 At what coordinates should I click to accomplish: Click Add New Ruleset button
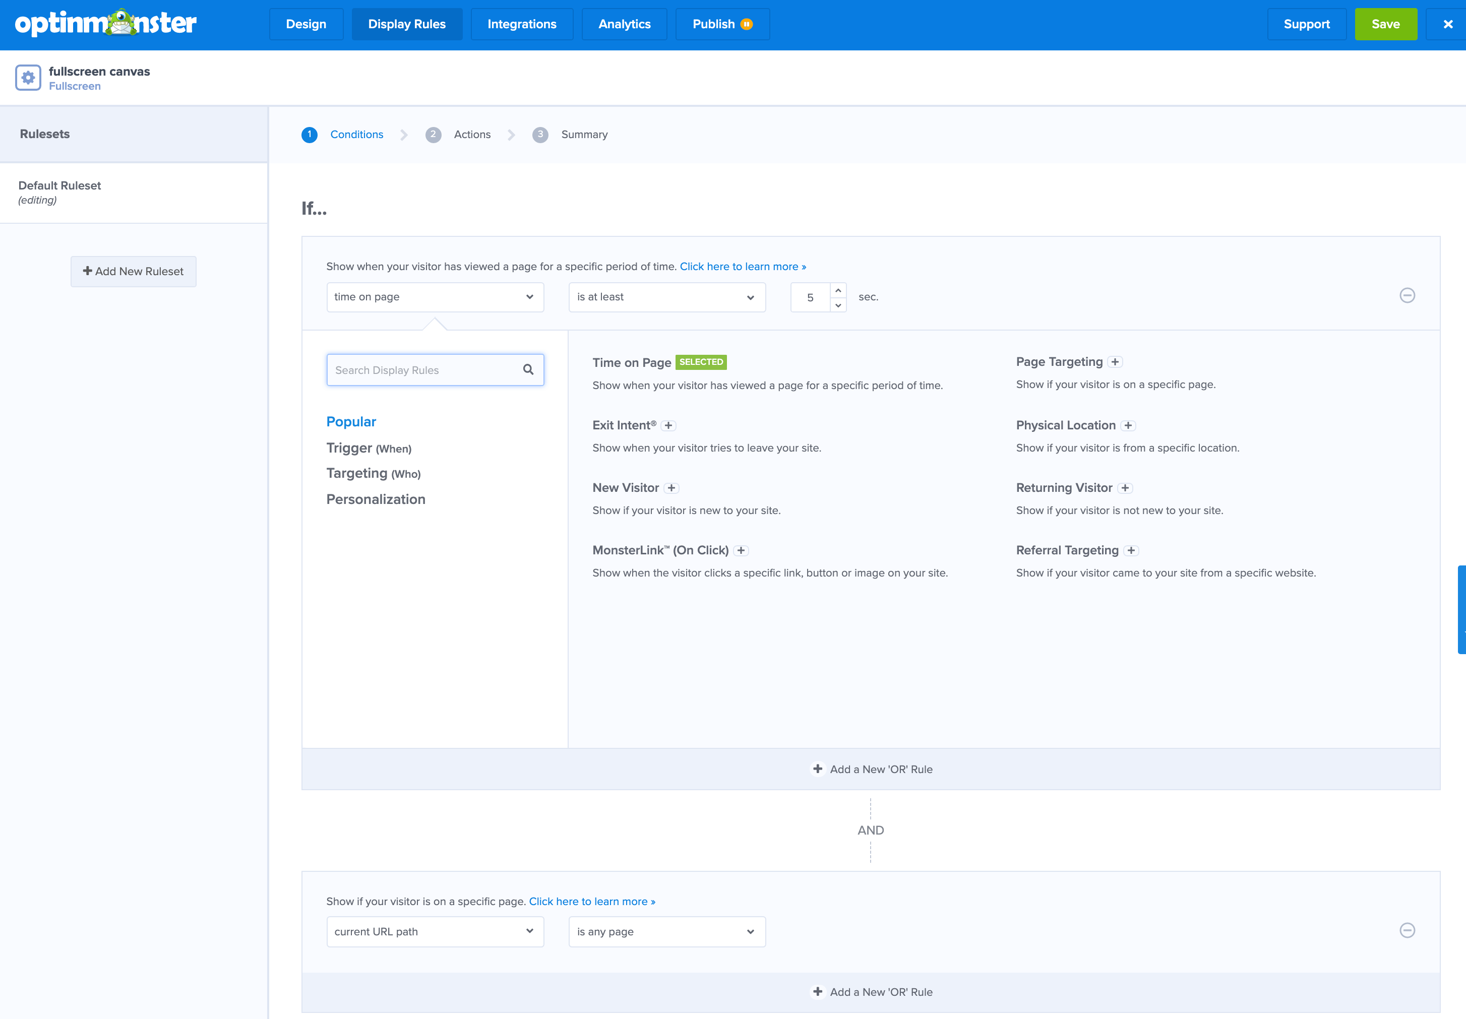click(133, 271)
